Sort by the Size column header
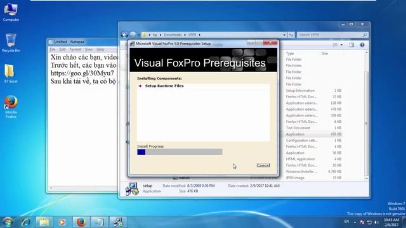The height and width of the screenshot is (228, 406). tap(325, 53)
